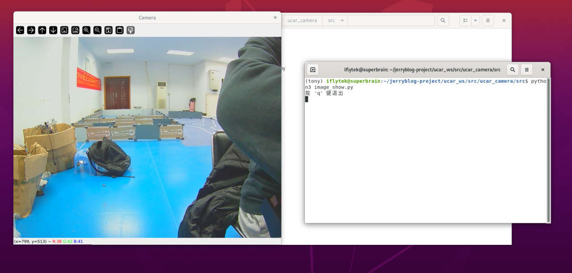Open the display properties brush icon
Image resolution: width=572 pixels, height=273 pixels.
click(130, 30)
